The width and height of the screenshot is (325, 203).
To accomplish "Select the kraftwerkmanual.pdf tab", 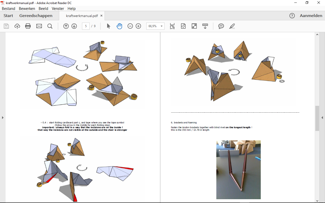I will (x=82, y=16).
